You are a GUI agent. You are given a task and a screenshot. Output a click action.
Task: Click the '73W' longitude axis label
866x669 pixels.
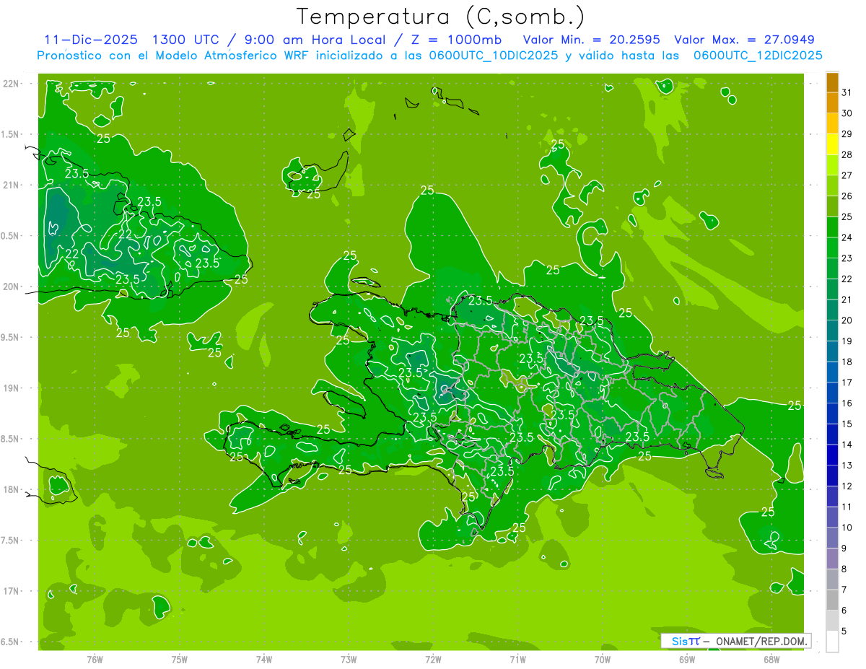(x=349, y=660)
